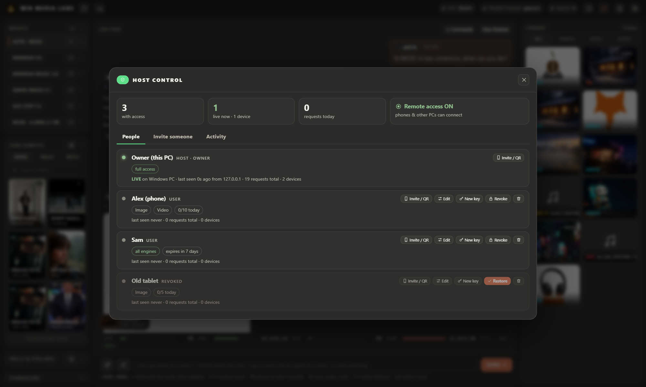This screenshot has width=646, height=387.
Task: Click the '3 with access' stat card
Action: [160, 111]
